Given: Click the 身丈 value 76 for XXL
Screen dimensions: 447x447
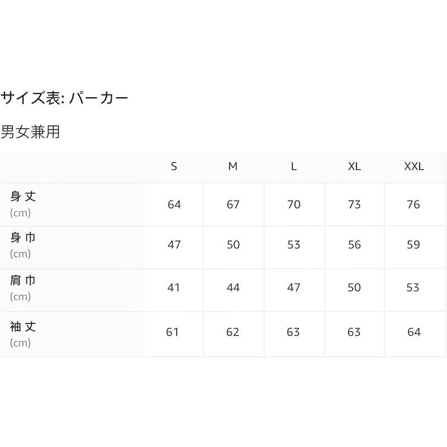Looking at the screenshot, I should click(413, 205).
